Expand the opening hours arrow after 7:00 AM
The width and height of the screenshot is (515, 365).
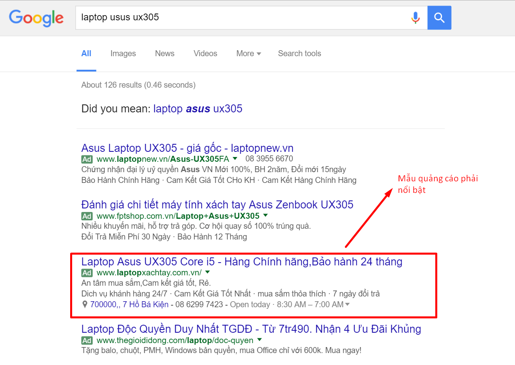(347, 304)
